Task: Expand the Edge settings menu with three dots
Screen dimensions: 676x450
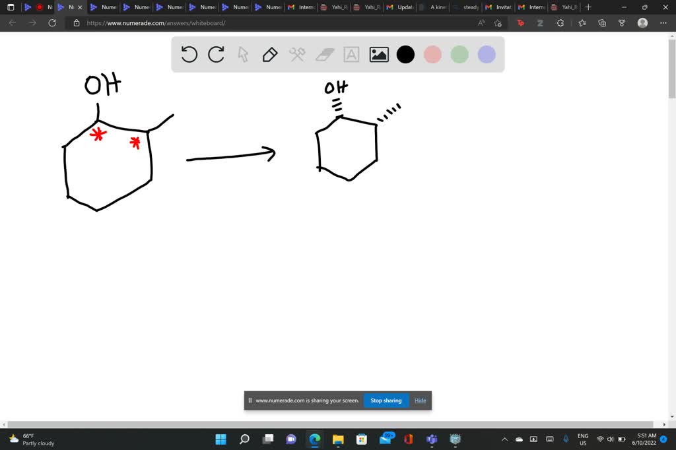Action: point(663,22)
